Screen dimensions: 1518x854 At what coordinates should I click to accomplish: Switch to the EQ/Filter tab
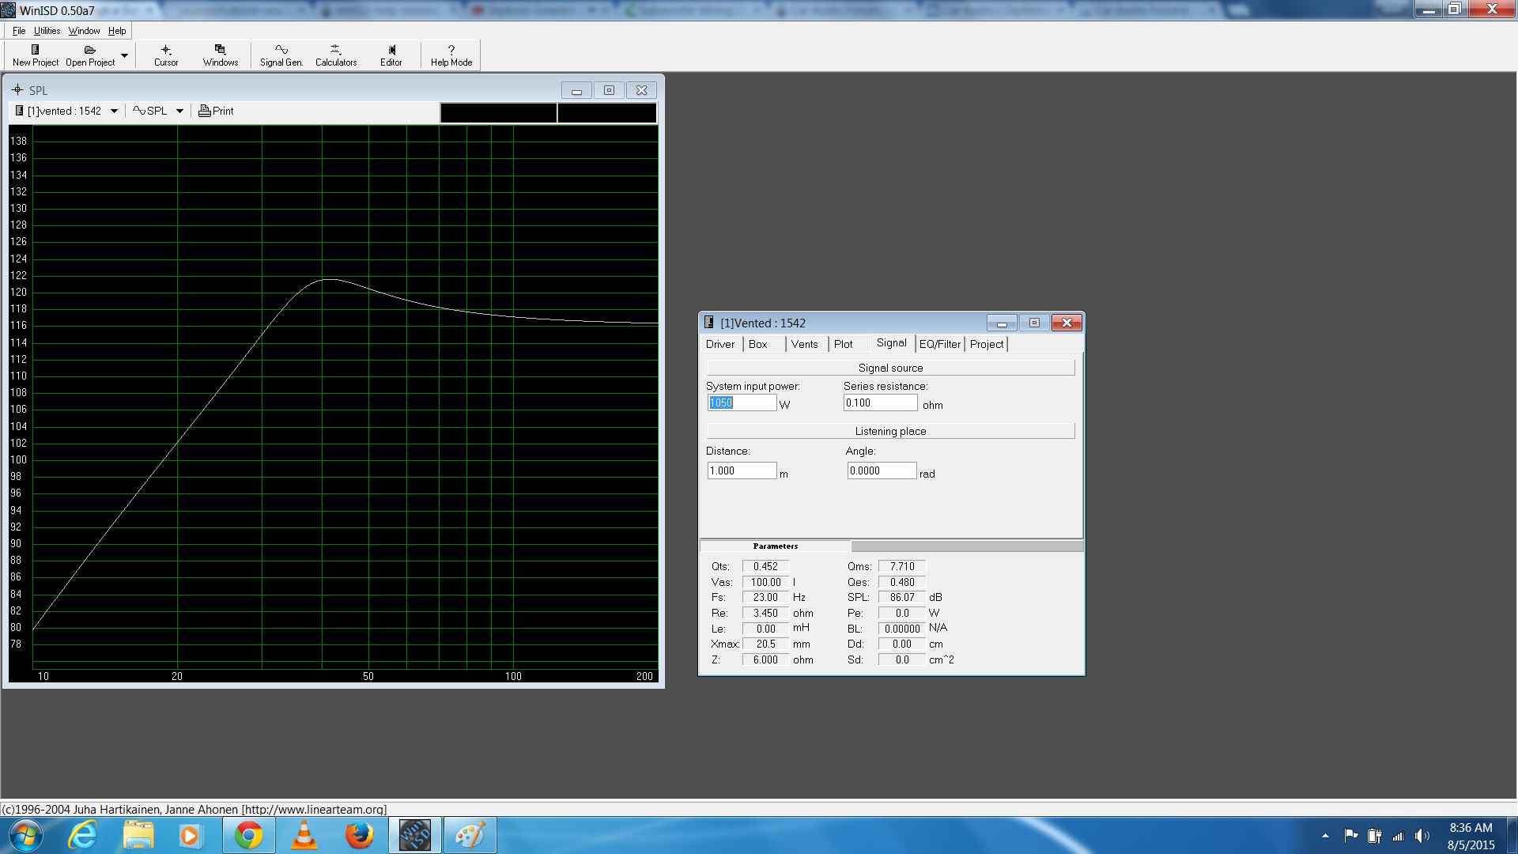(939, 344)
